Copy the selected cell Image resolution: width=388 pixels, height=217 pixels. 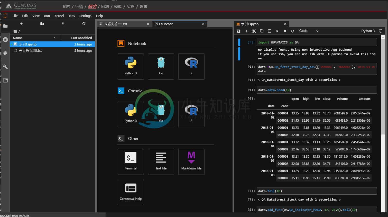262,31
